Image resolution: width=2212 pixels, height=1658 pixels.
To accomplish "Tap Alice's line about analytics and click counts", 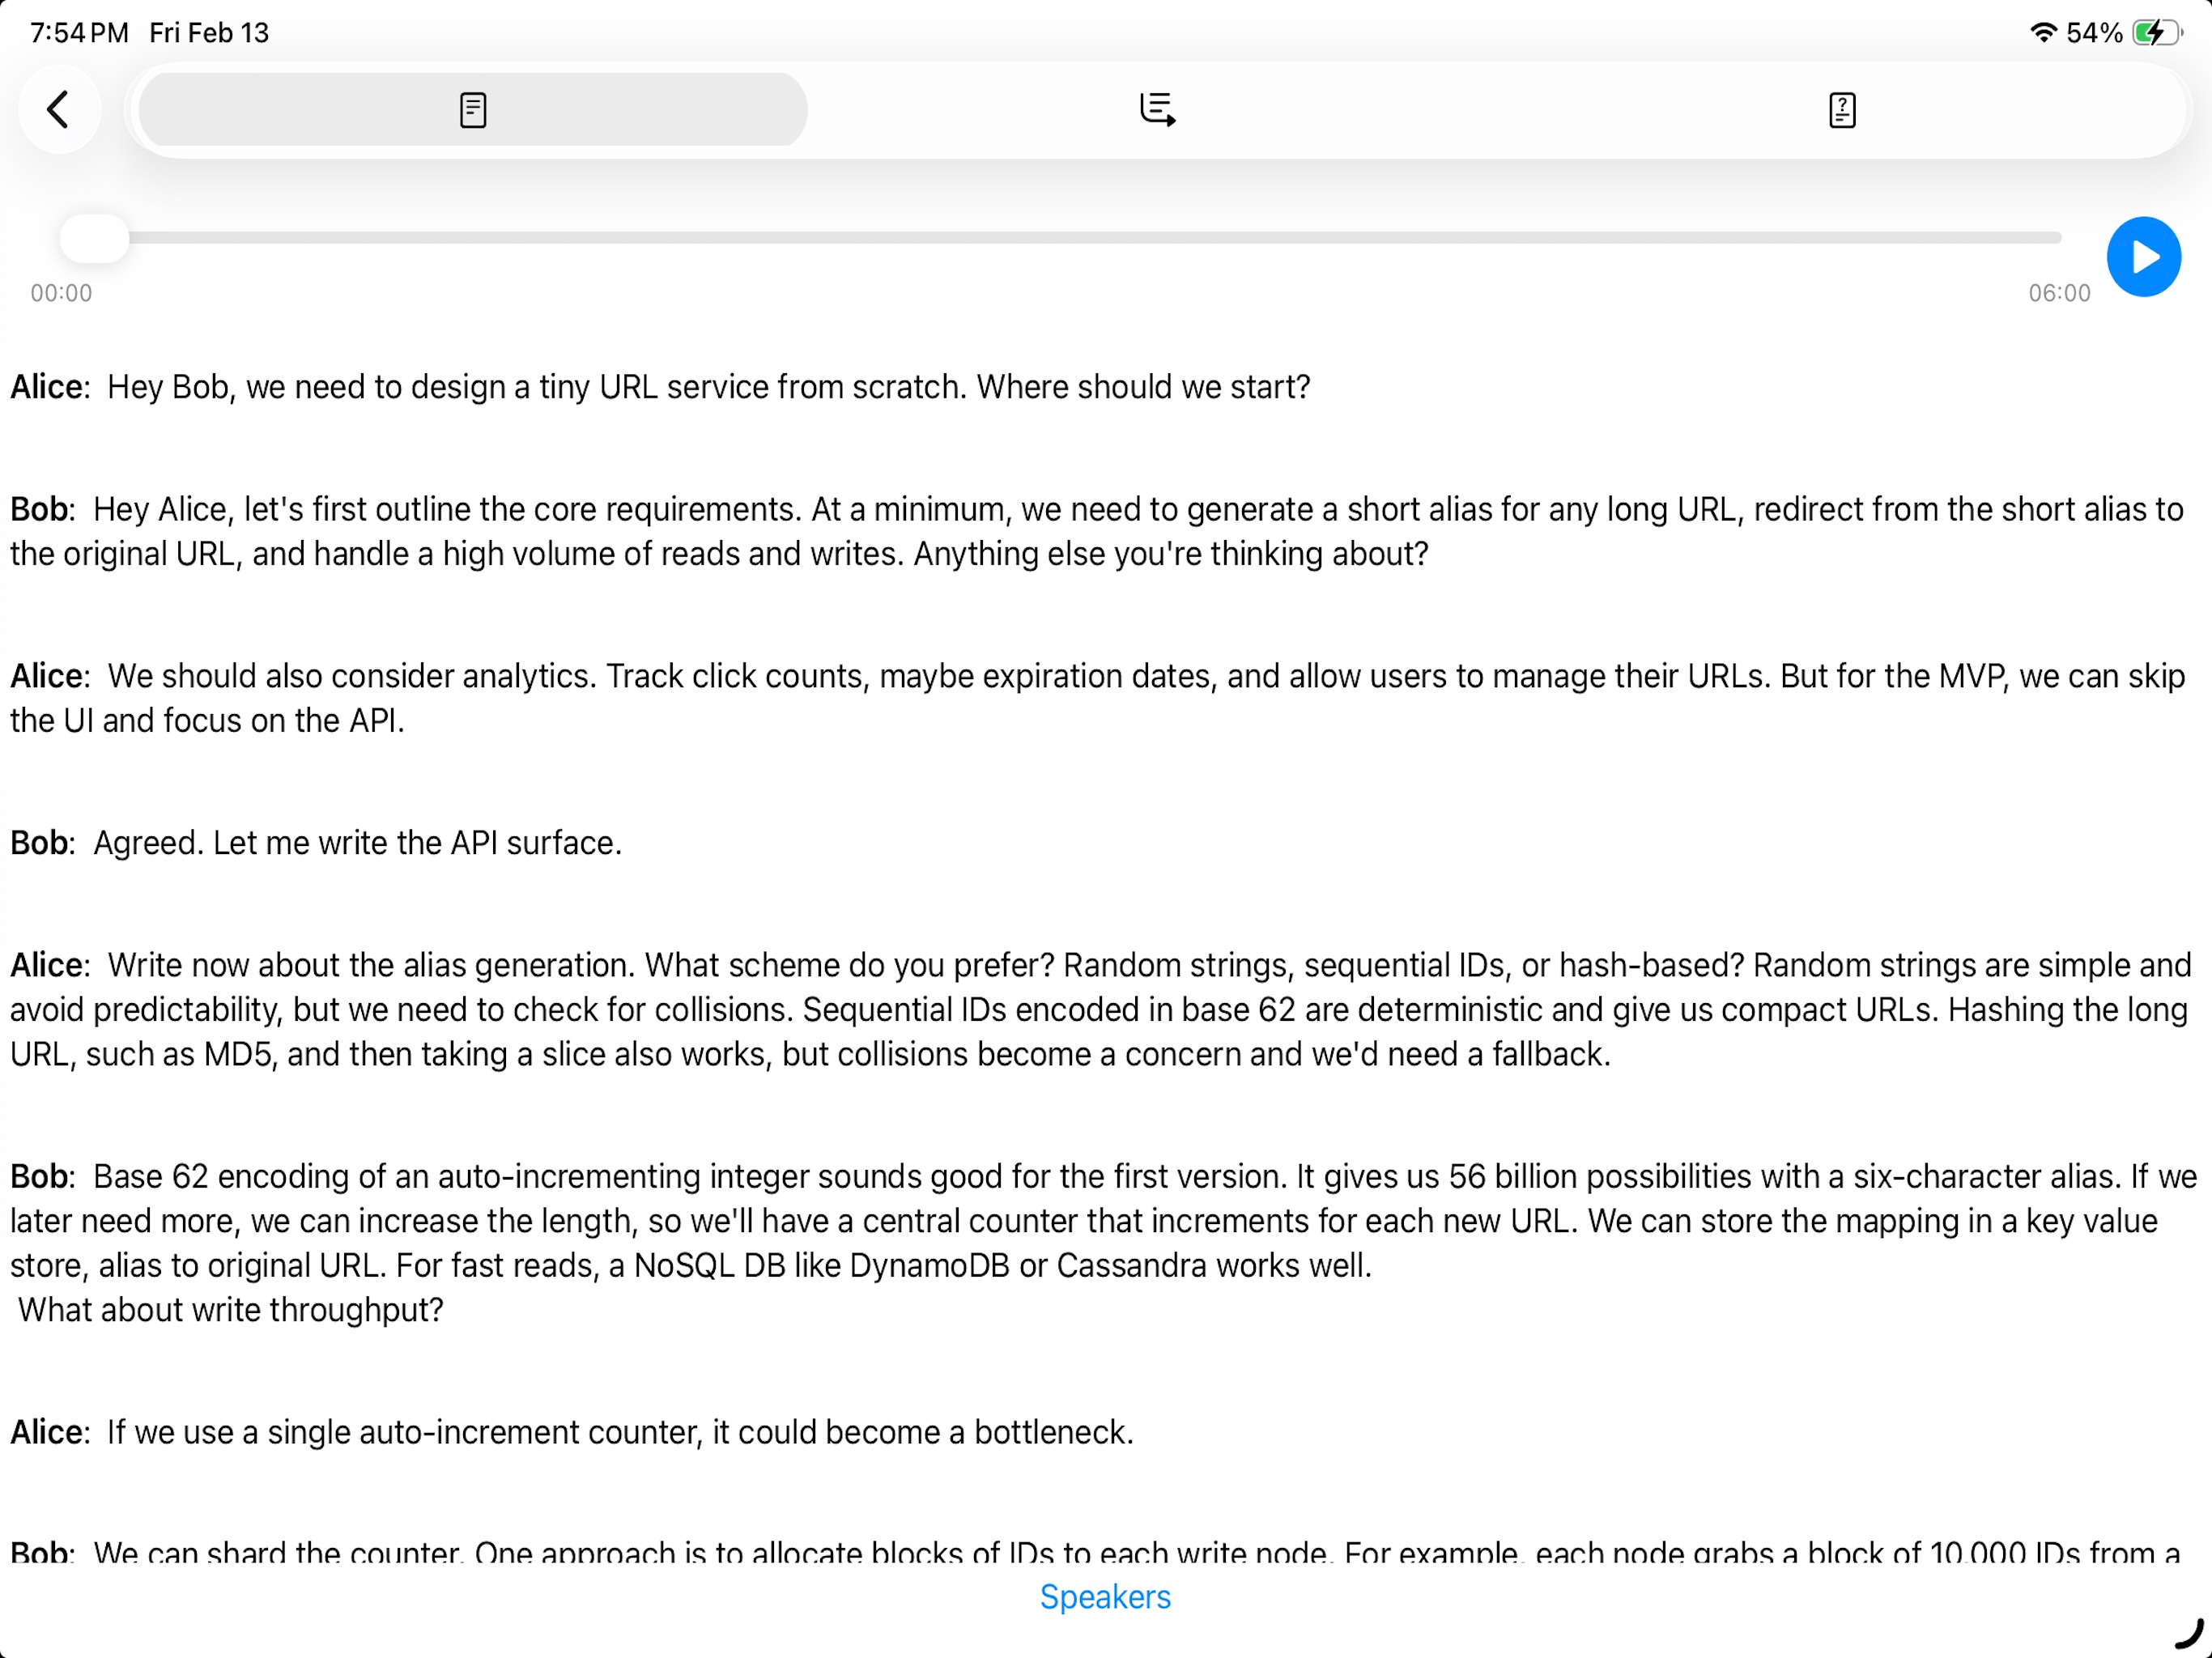I will coord(1097,698).
